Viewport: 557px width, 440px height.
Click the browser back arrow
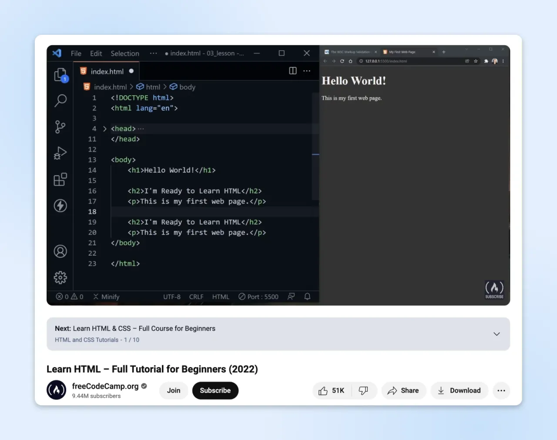coord(325,61)
